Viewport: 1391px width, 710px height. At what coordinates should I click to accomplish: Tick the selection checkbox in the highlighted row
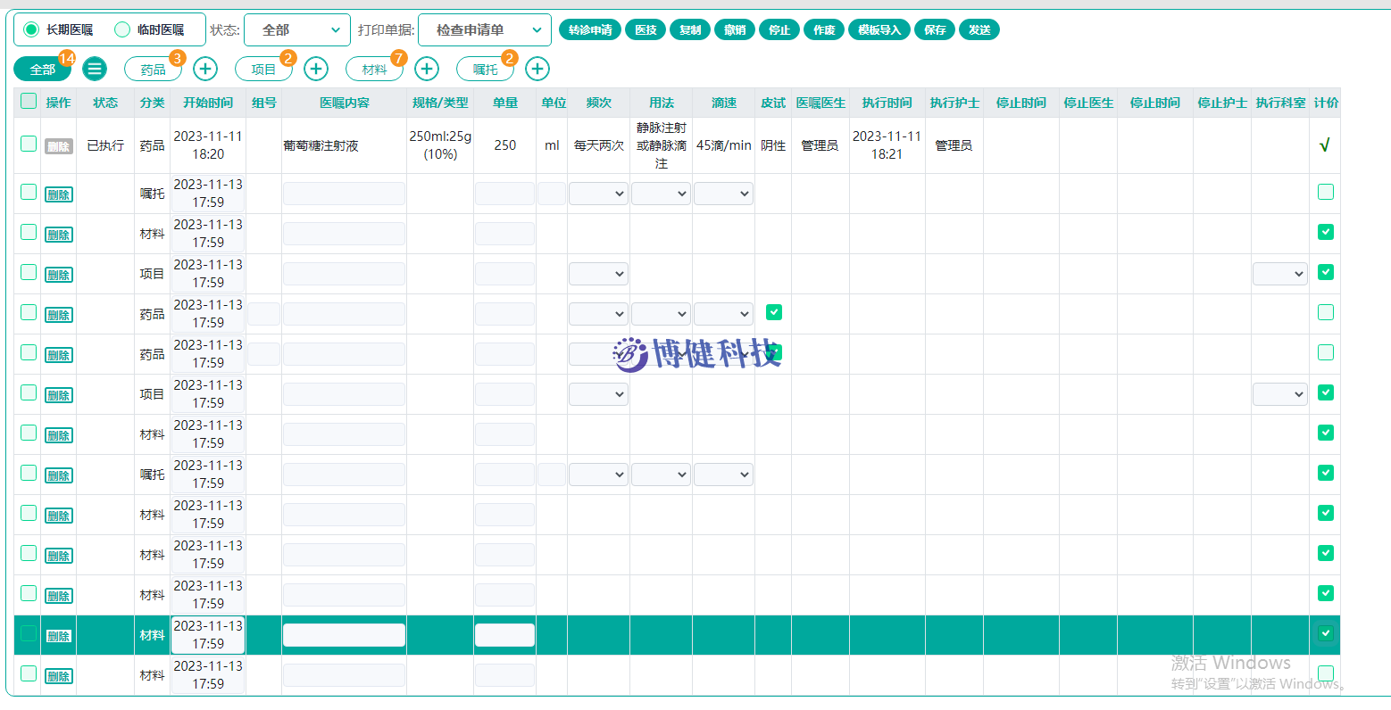click(29, 633)
